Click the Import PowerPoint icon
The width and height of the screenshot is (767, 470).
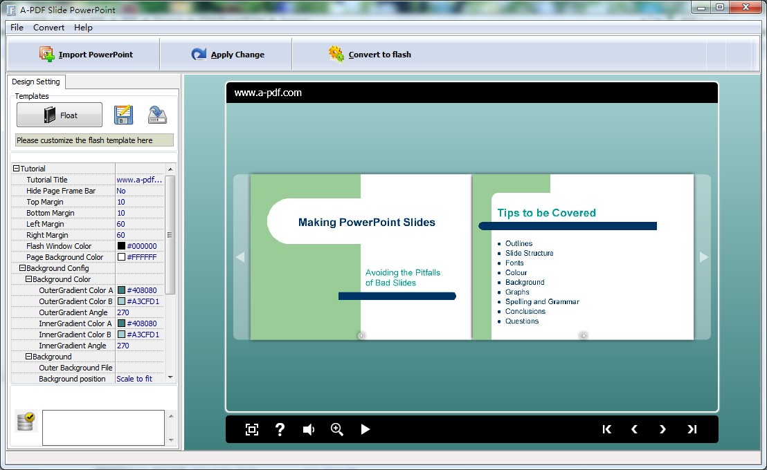point(47,54)
